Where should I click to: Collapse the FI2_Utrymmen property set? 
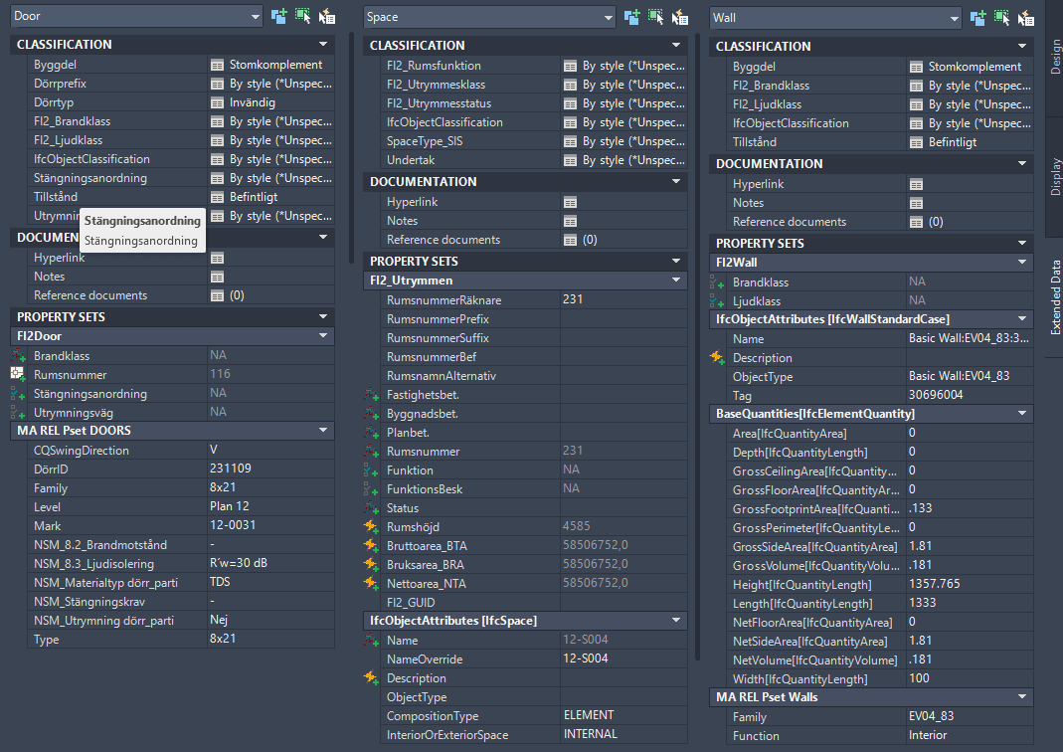(676, 281)
